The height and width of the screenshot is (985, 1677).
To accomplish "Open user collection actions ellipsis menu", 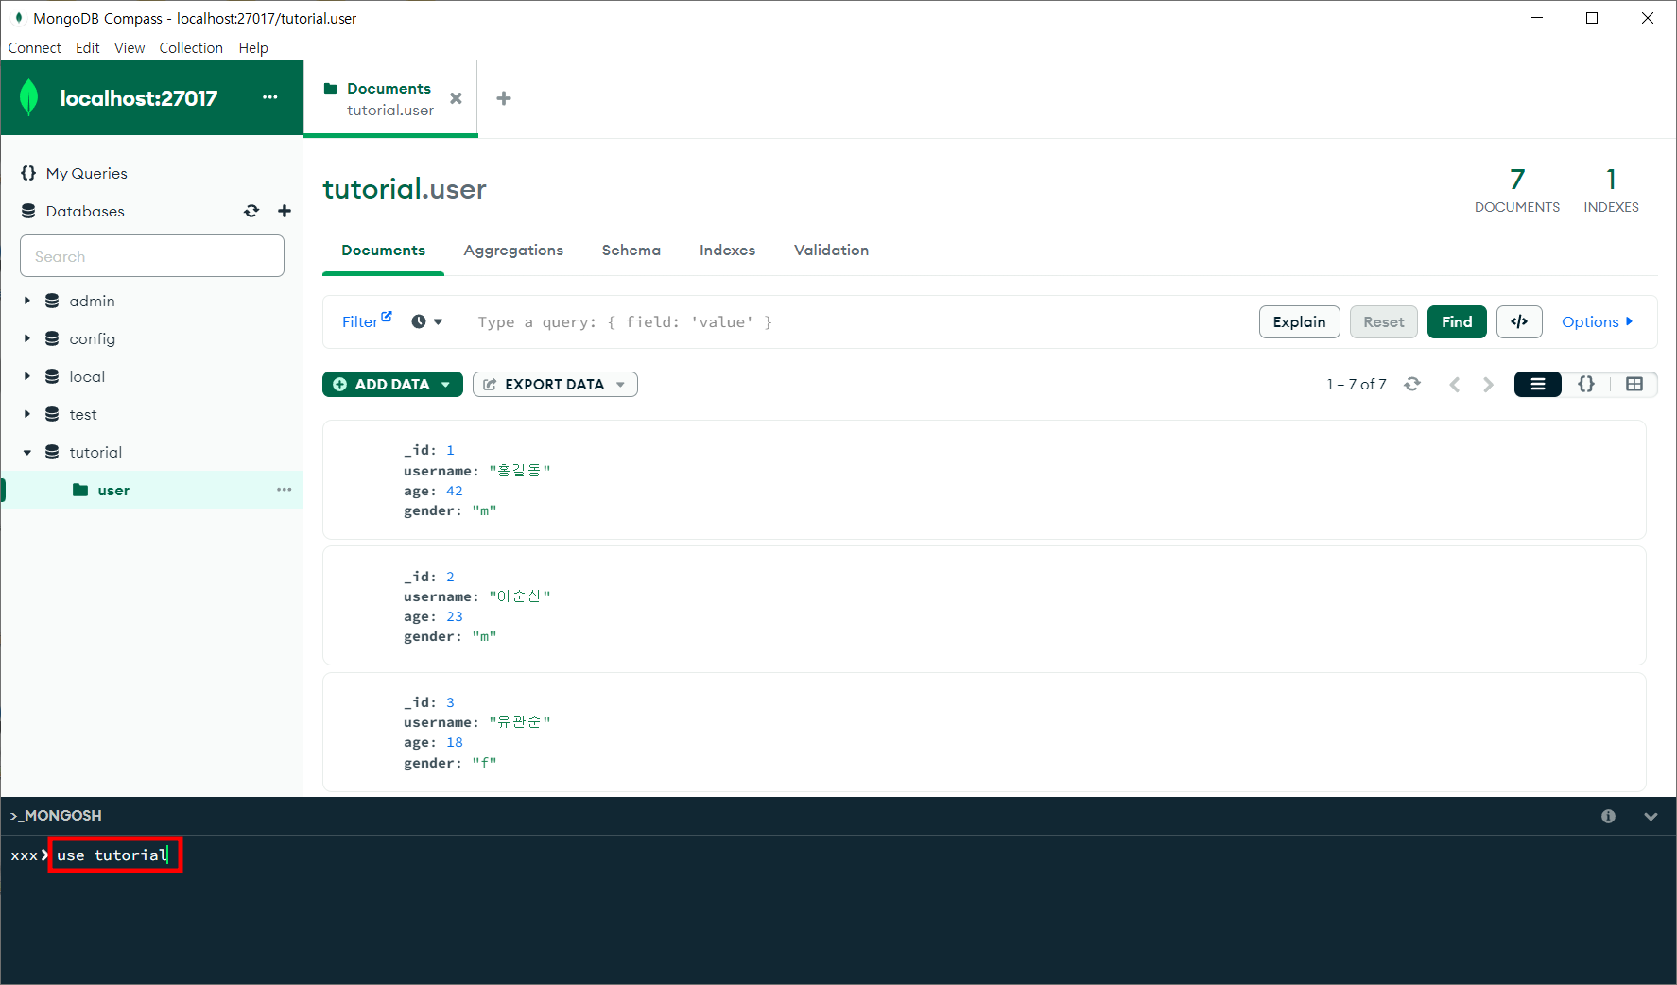I will click(x=285, y=490).
